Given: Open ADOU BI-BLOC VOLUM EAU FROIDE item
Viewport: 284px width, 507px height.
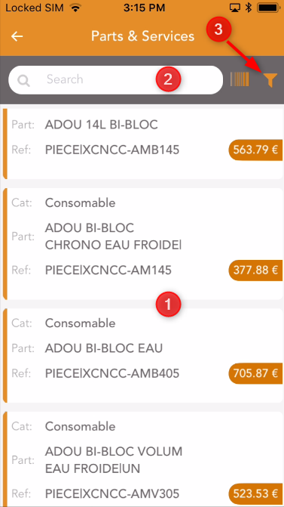Looking at the screenshot, I should pyautogui.click(x=143, y=459).
